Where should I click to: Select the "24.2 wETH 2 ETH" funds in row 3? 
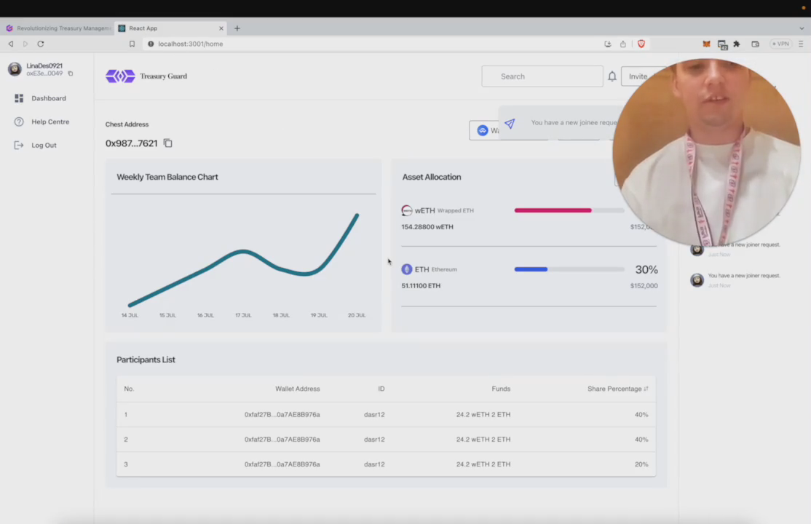click(x=483, y=464)
